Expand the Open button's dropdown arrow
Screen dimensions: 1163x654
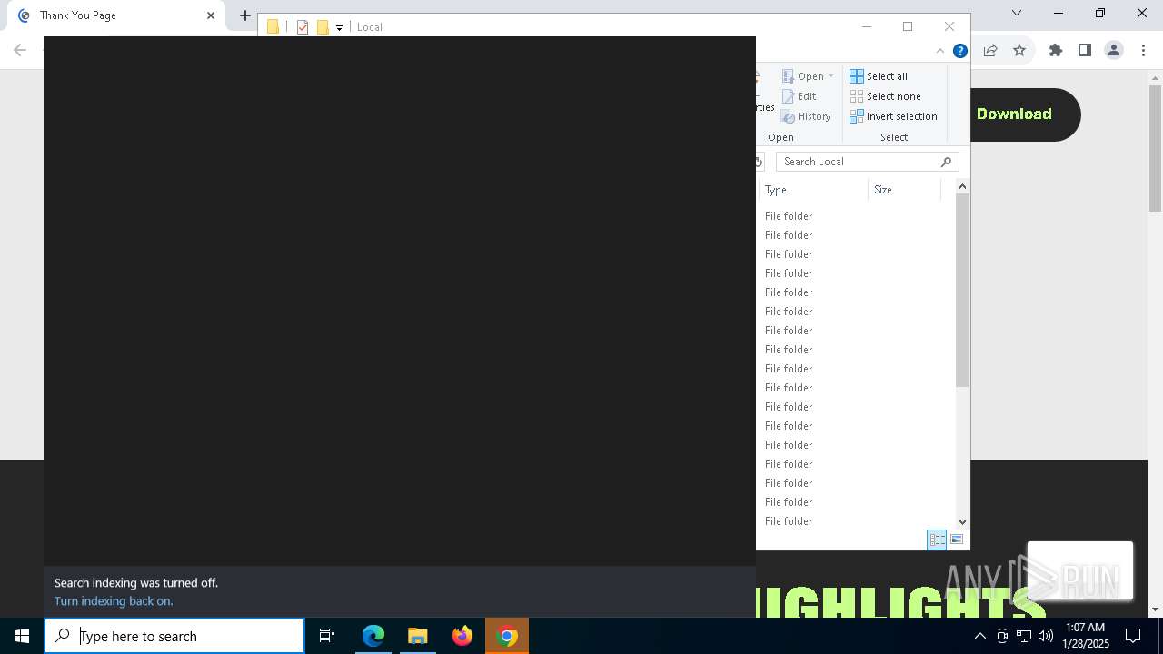click(x=830, y=76)
